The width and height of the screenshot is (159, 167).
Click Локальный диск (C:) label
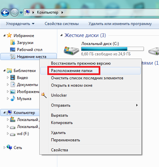coord(100,44)
